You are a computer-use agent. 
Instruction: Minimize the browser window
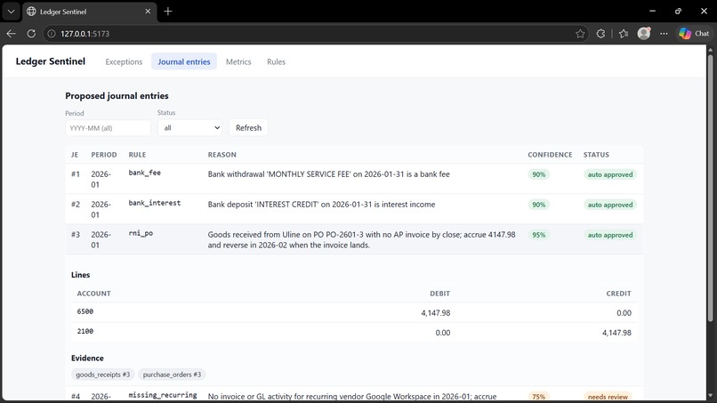point(653,11)
